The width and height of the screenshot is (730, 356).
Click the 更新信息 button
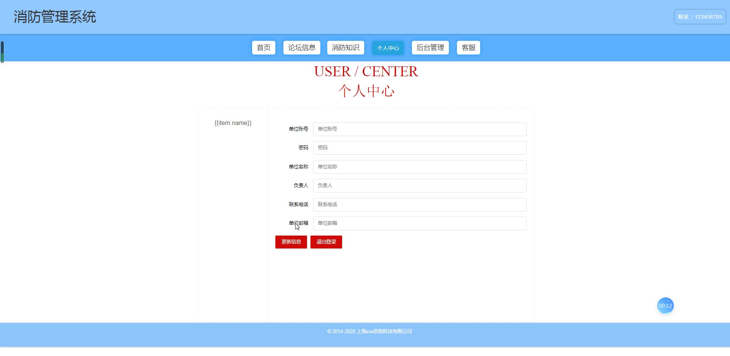tap(291, 242)
